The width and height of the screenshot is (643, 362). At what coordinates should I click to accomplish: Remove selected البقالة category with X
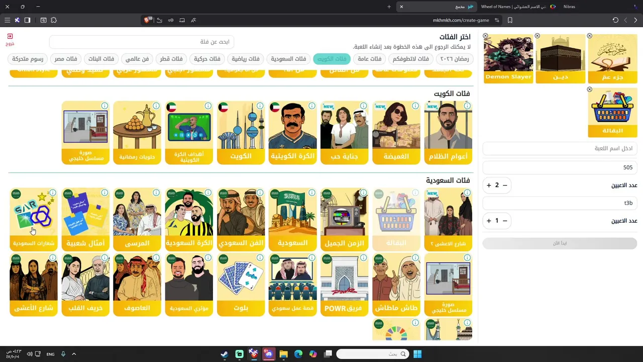[590, 89]
